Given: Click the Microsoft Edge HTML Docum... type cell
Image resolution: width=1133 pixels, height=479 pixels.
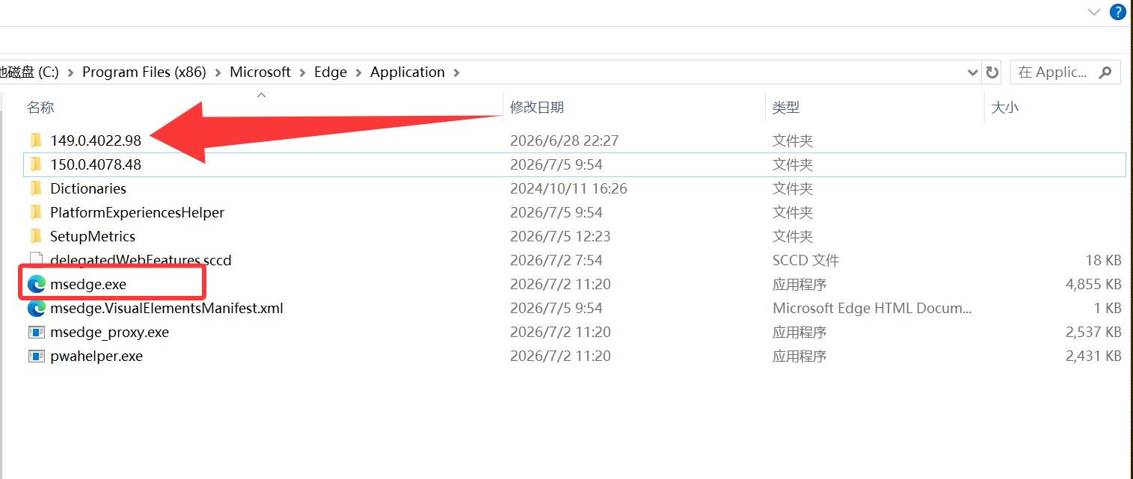Looking at the screenshot, I should [x=872, y=308].
